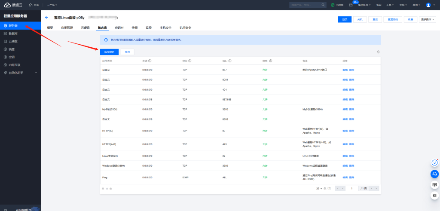The image size is (440, 211).
Task: Click the info icon next to 来源 header
Action: 150,61
